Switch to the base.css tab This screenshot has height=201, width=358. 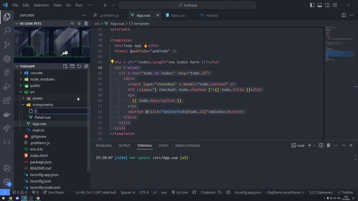(x=178, y=15)
